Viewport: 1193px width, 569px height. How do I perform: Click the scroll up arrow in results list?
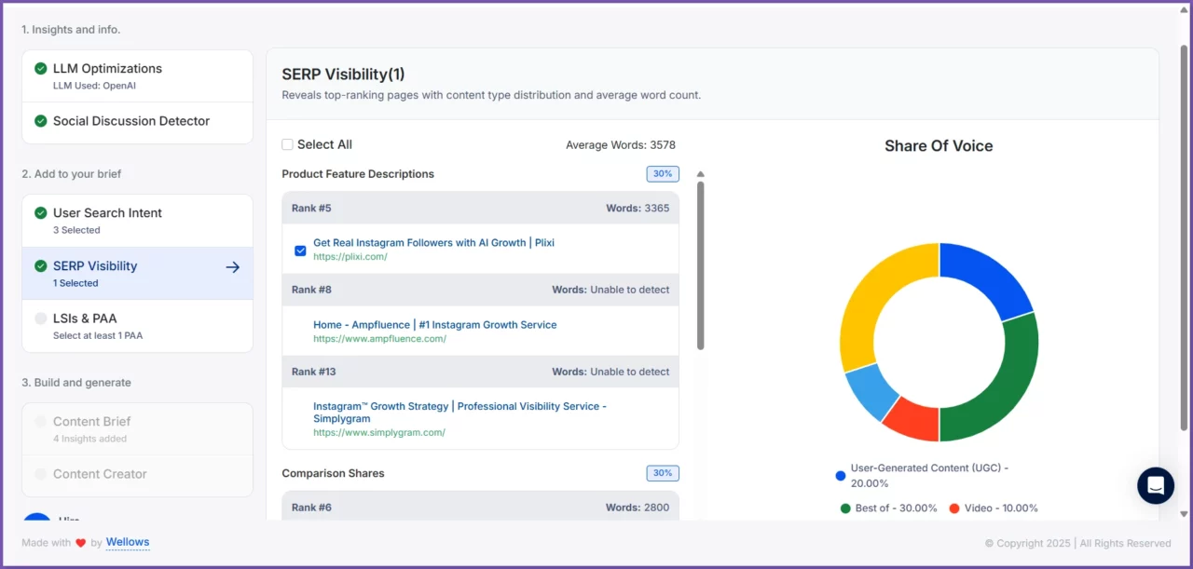pyautogui.click(x=701, y=174)
